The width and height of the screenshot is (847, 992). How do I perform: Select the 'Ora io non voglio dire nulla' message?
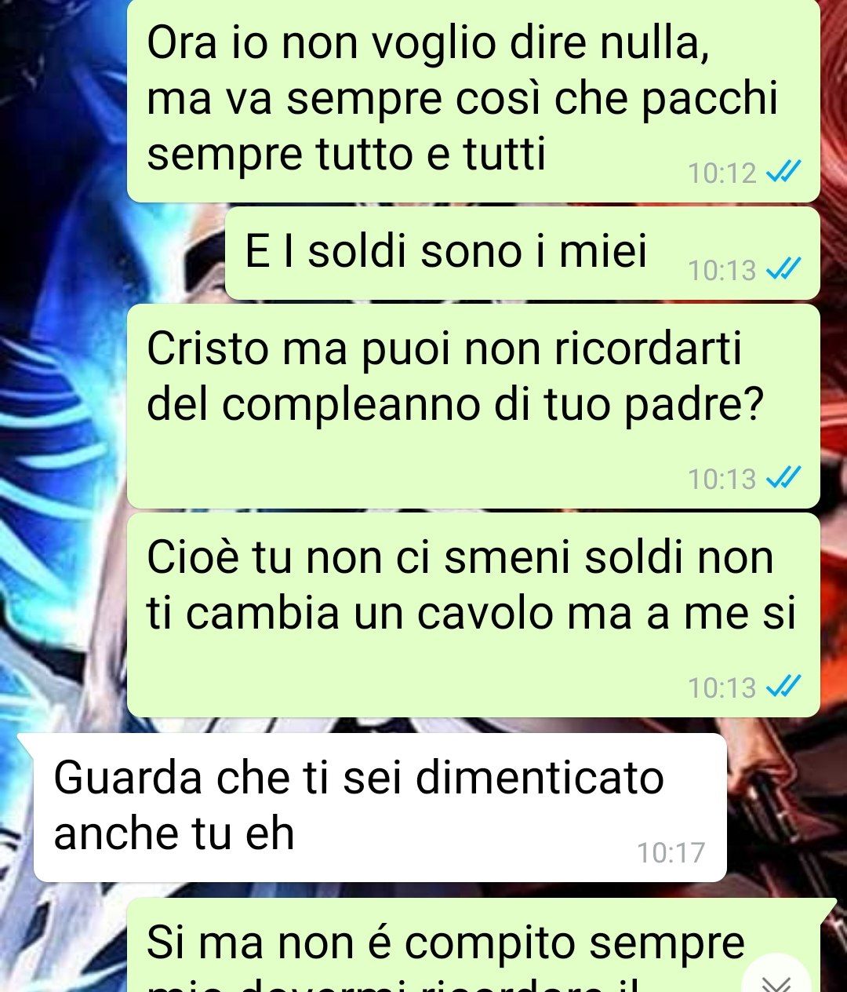click(x=473, y=100)
